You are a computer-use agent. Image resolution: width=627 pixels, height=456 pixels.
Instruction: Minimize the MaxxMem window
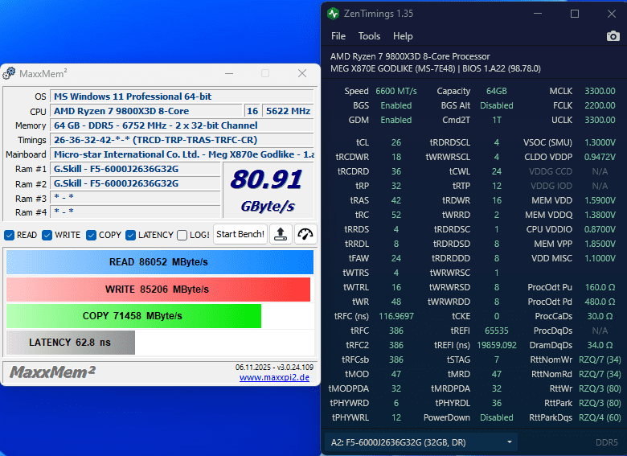click(x=229, y=74)
